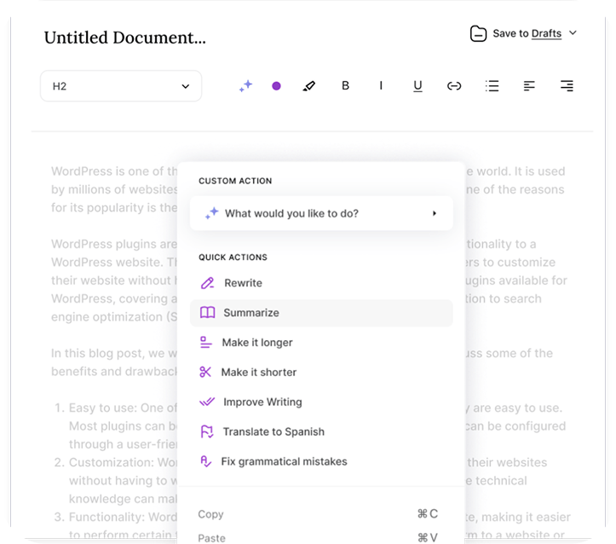Select the highlighter tool icon

pos(309,86)
